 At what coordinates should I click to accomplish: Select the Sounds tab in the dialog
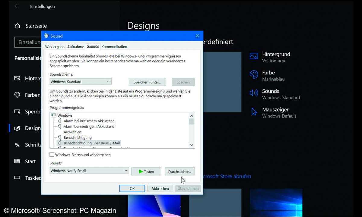pos(93,46)
